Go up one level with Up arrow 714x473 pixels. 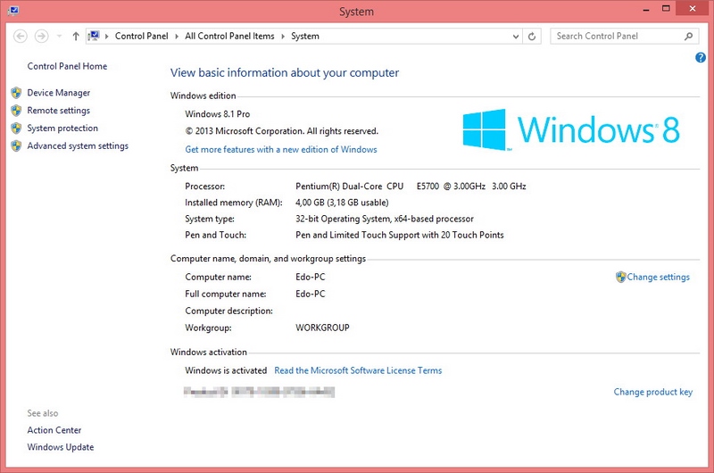click(x=76, y=36)
